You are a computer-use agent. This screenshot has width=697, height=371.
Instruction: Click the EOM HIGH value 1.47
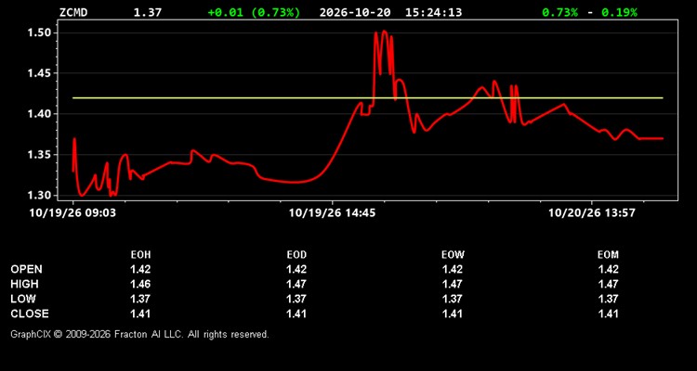pyautogui.click(x=608, y=284)
